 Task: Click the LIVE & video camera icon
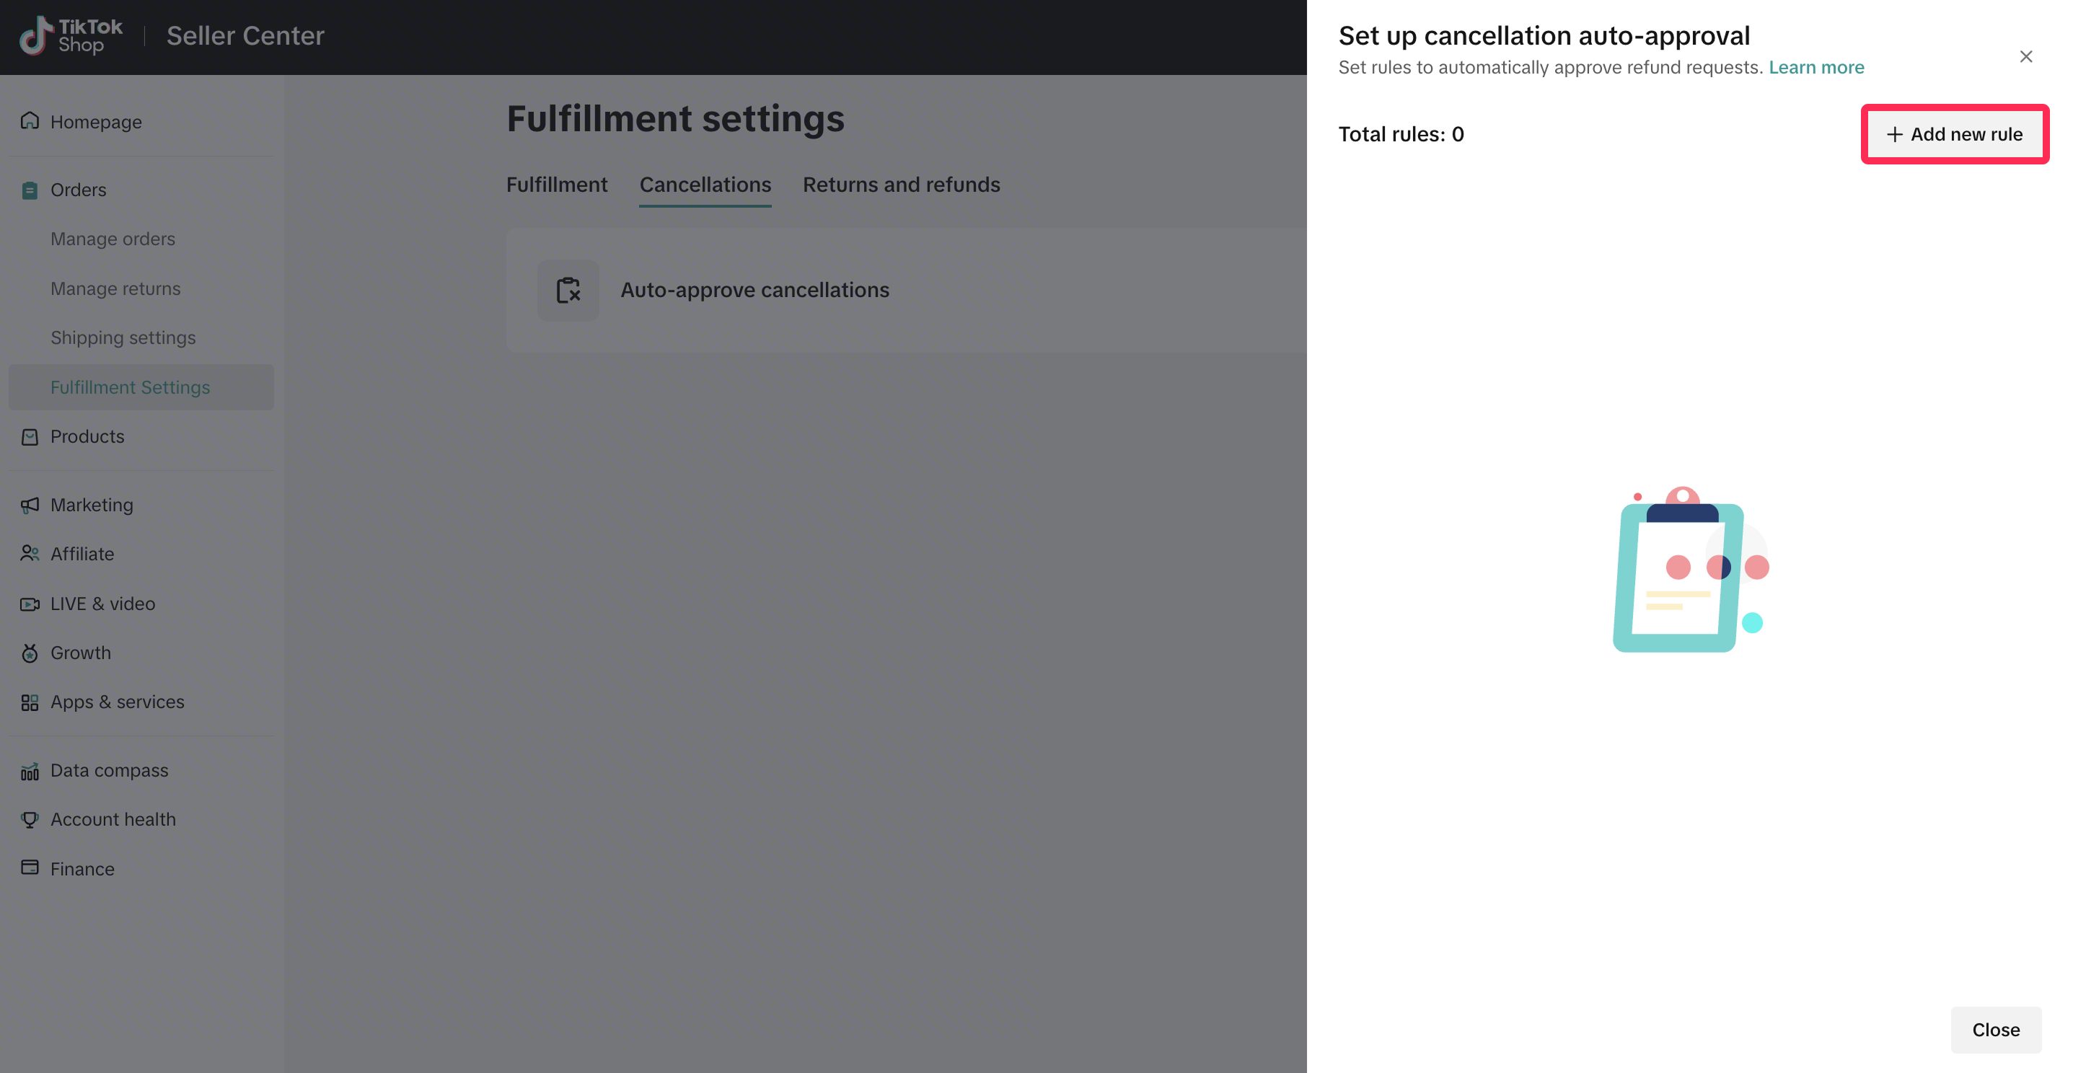click(x=30, y=604)
